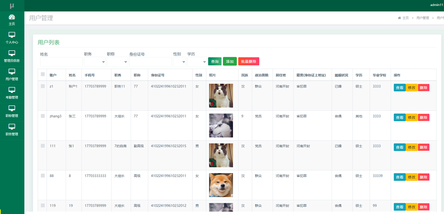Click 修改 for account 111
Screen dimensions: 444x214
click(x=411, y=147)
